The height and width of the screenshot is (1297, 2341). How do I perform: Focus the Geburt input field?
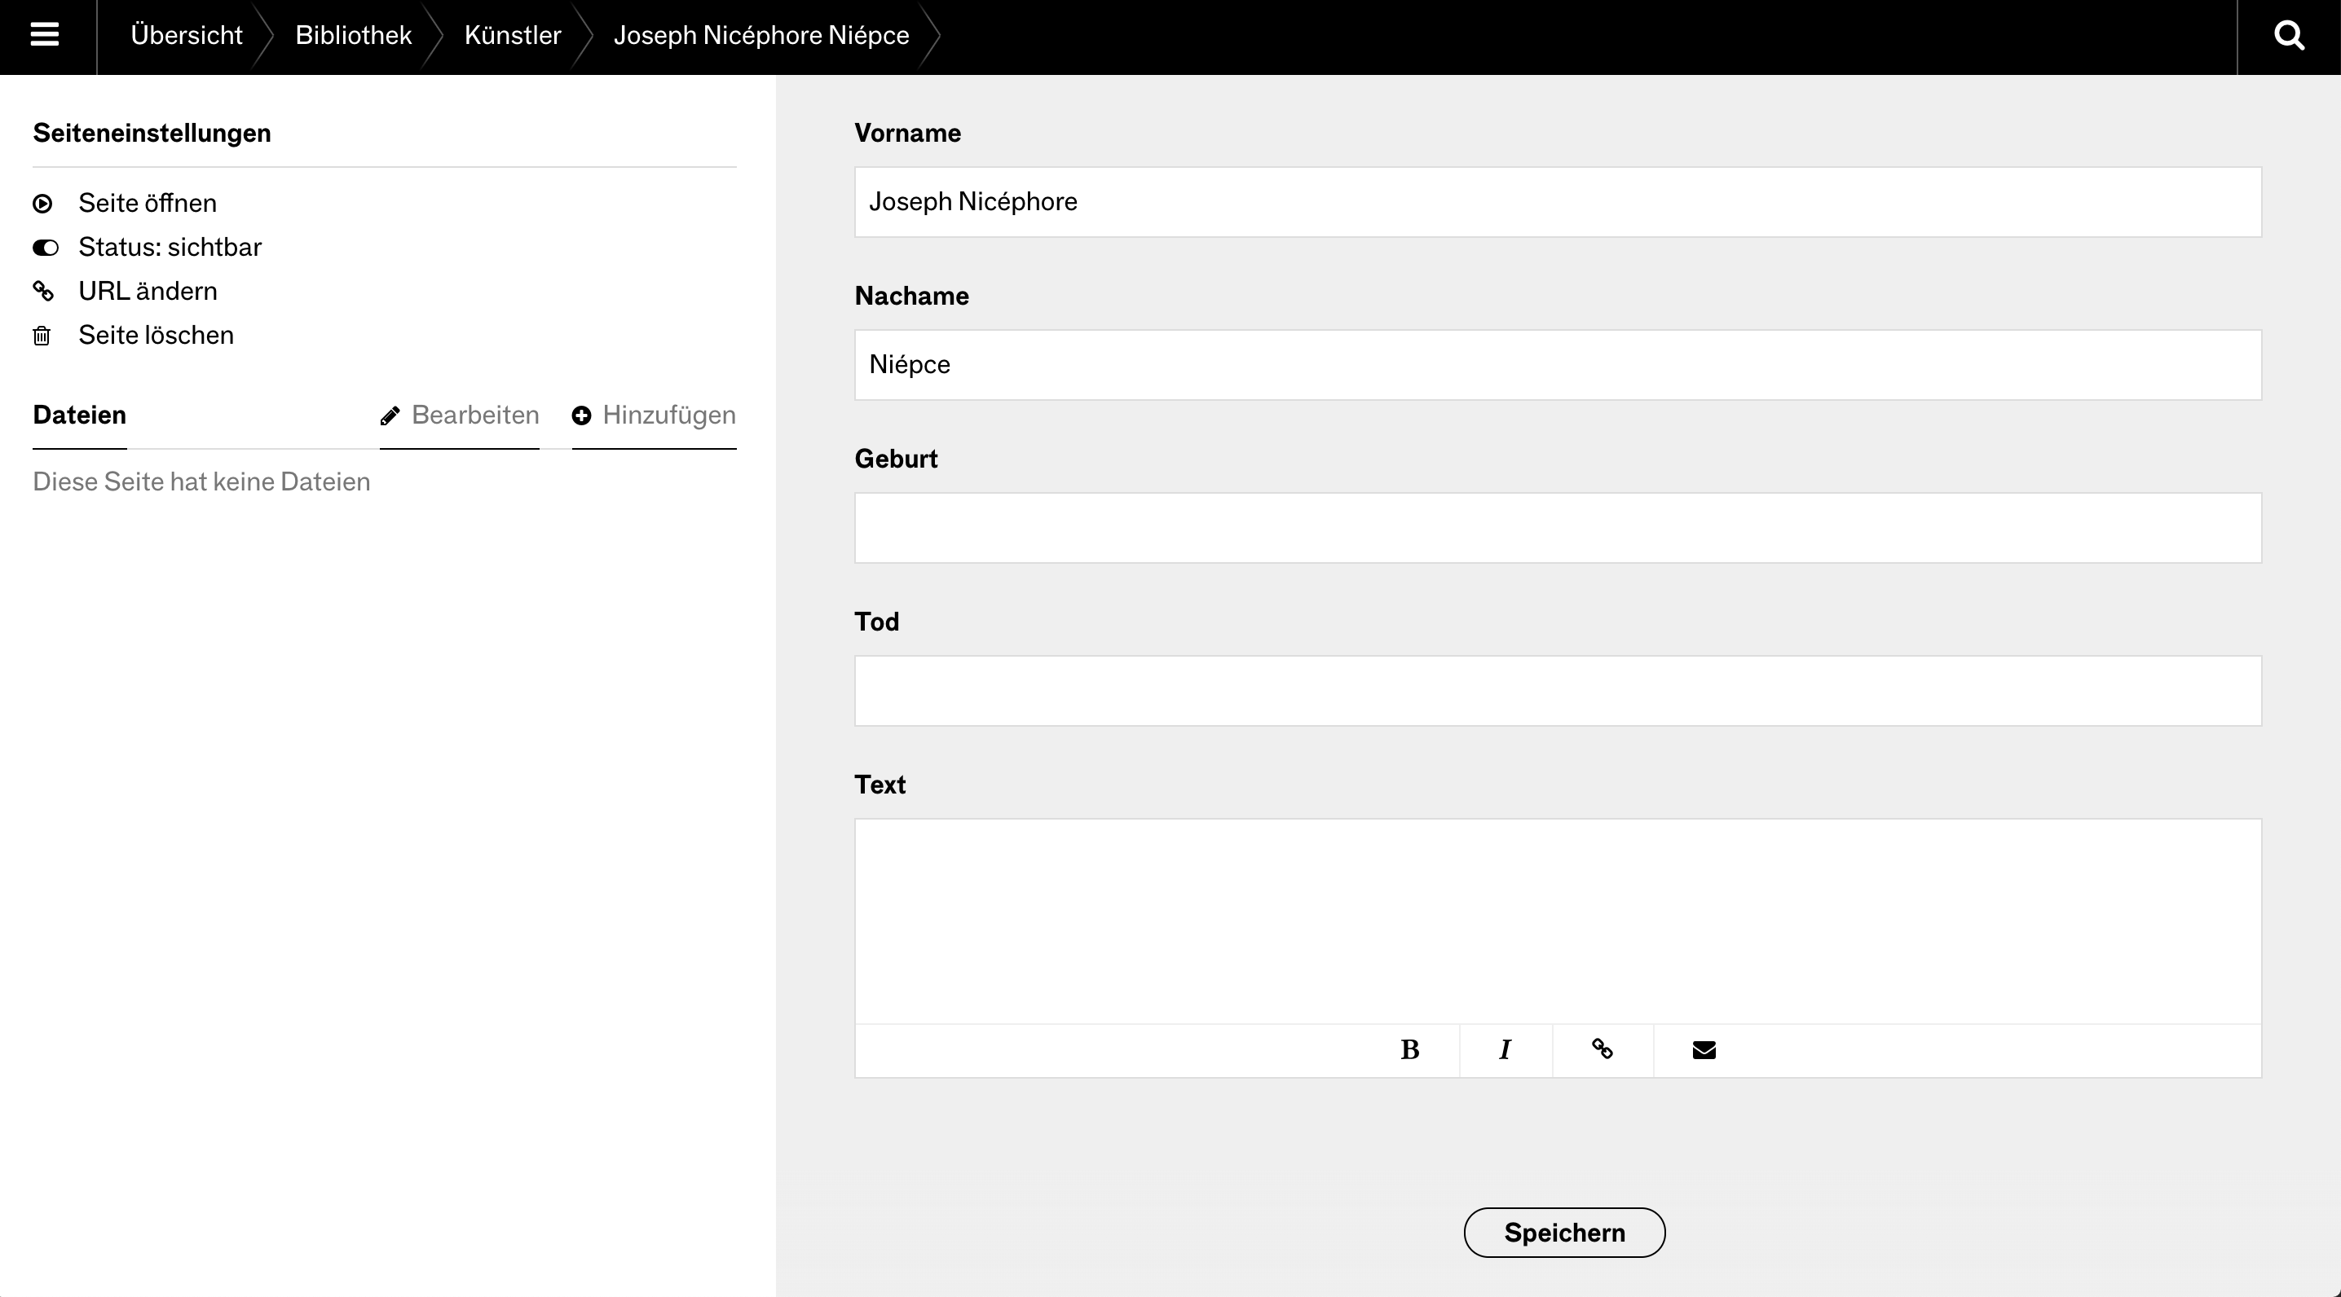click(x=1558, y=528)
